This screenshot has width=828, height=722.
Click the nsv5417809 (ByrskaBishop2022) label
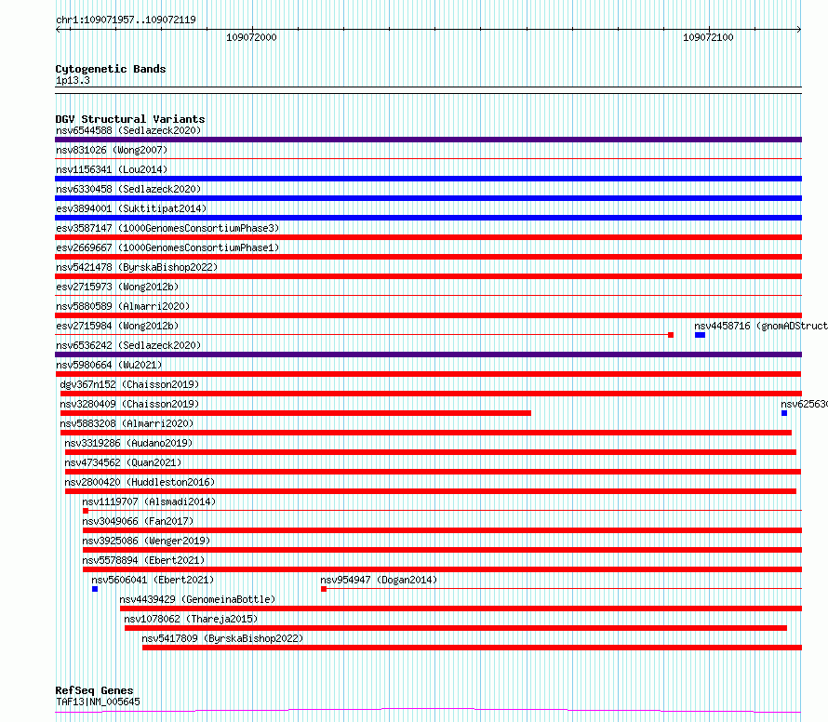[222, 638]
